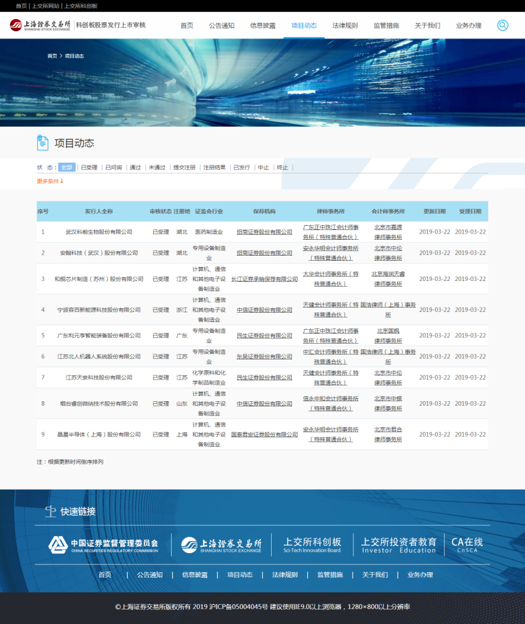Click 上交所科创板 link in top bar
Image resolution: width=525 pixels, height=624 pixels.
pyautogui.click(x=81, y=6)
